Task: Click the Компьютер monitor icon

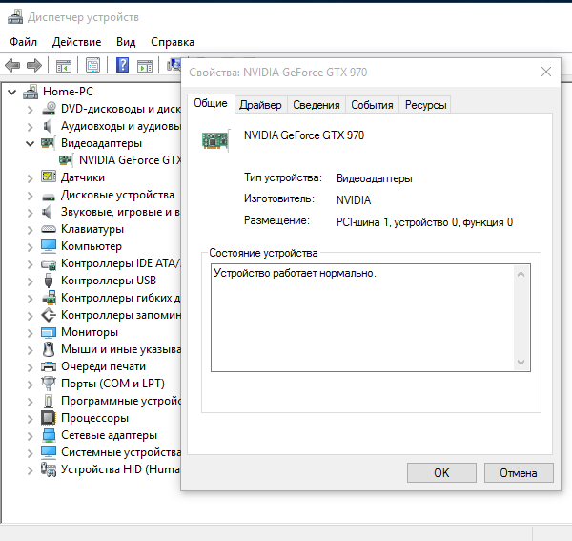Action: (x=49, y=246)
